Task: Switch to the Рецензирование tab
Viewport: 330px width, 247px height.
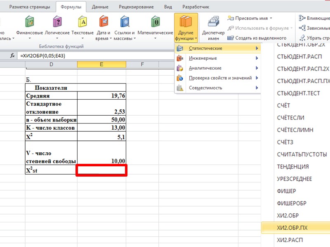Action: 136,7
